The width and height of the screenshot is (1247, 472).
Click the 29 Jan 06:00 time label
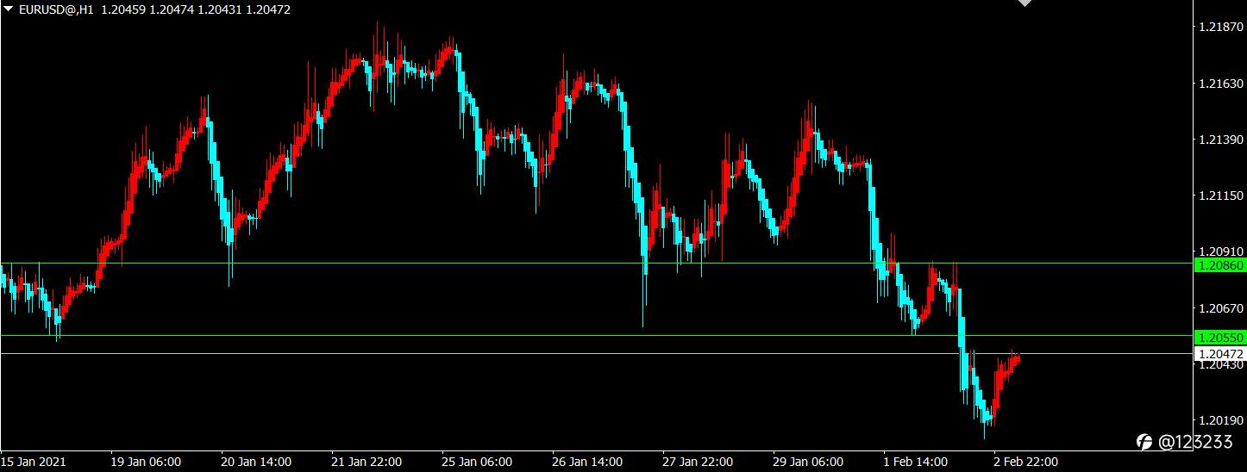(808, 462)
